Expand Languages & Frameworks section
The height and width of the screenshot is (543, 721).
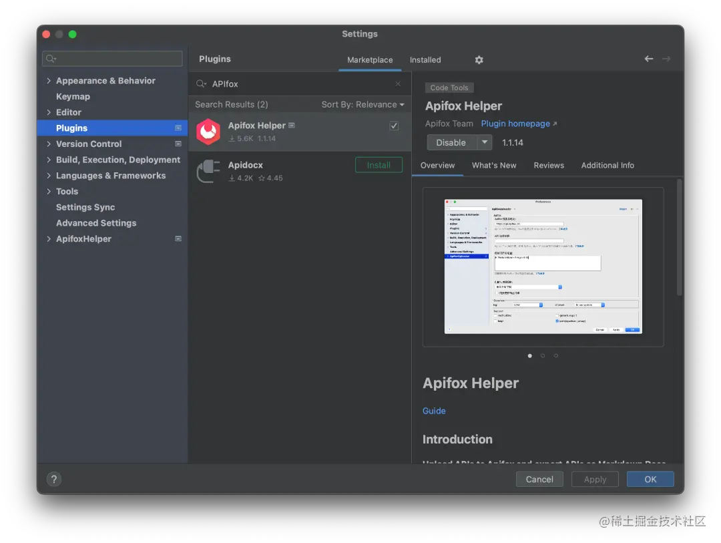[x=49, y=176]
